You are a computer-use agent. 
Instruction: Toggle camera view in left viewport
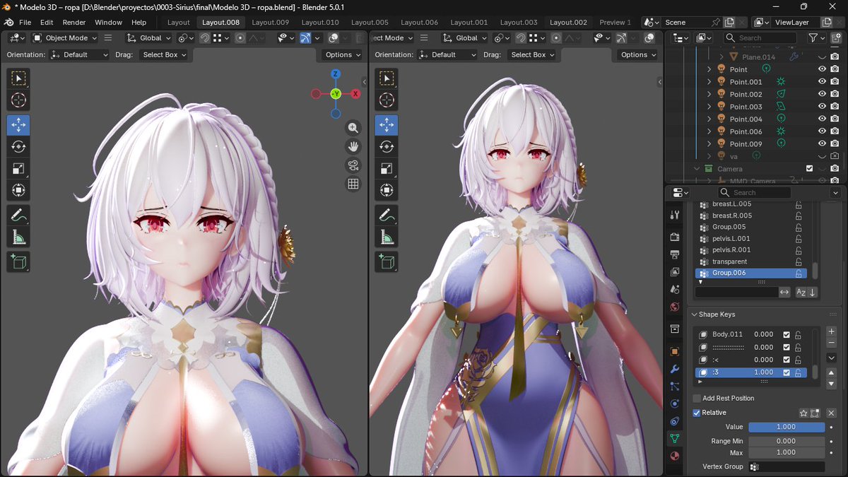[x=353, y=165]
